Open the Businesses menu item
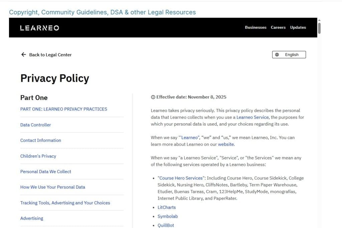 point(255,27)
